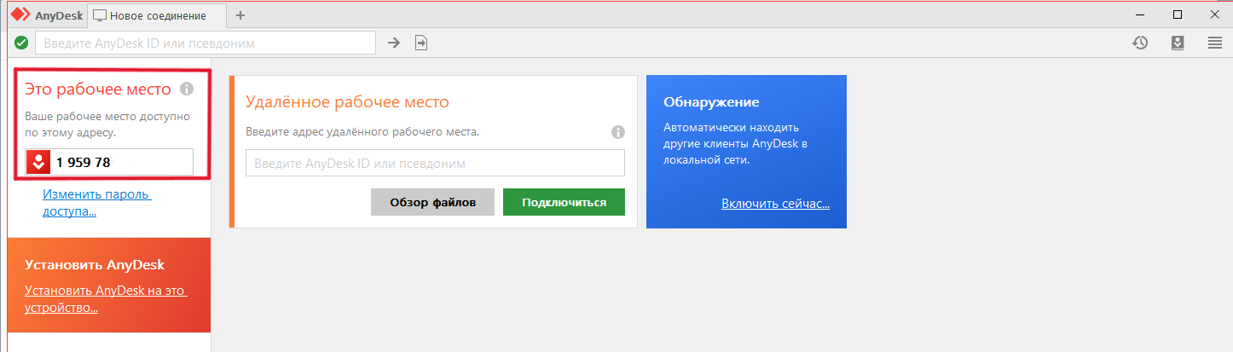Maximize the AnyDesk window
Screen dimensions: 1233x352
pos(1178,14)
